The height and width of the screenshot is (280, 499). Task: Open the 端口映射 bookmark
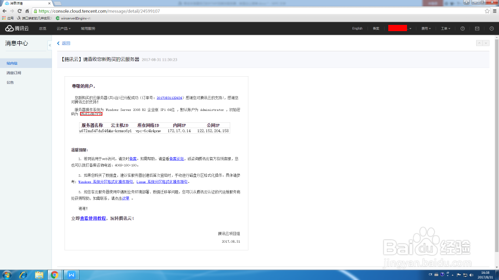[x=34, y=19]
